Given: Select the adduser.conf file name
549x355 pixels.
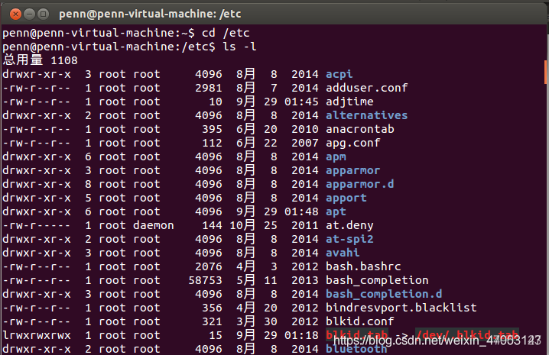Looking at the screenshot, I should (x=366, y=88).
